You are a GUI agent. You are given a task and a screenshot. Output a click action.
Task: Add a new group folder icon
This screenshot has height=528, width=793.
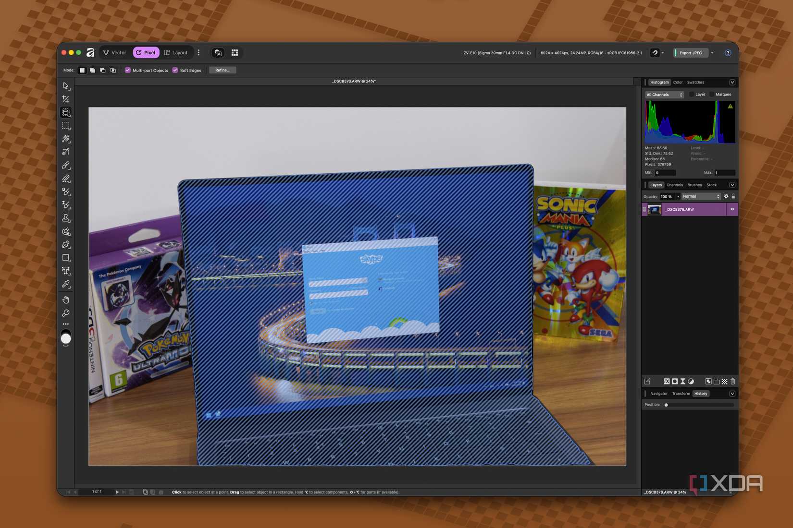717,382
